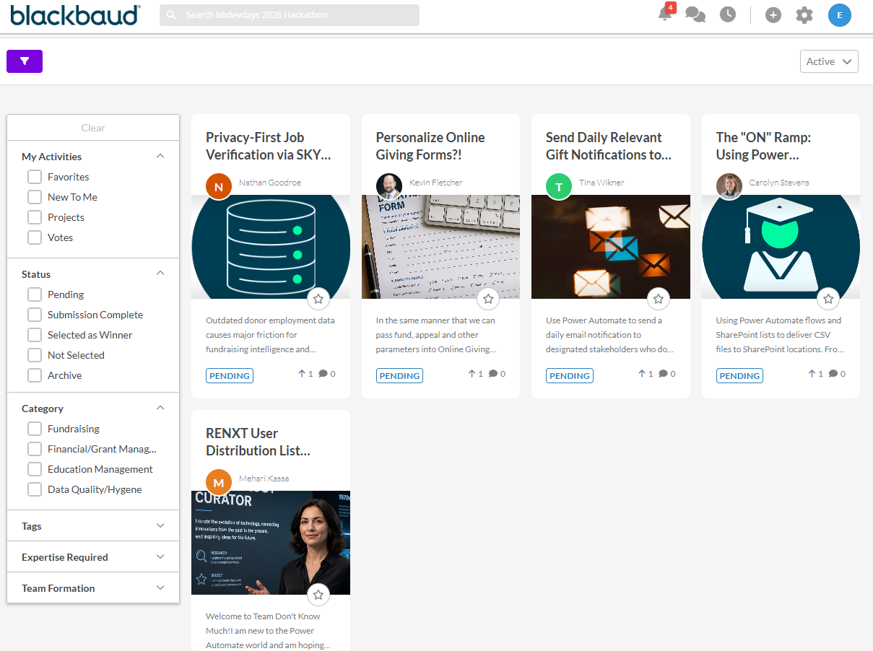This screenshot has height=651, width=873.
Task: Click Tina Wikner's avatar icon
Action: click(x=559, y=186)
